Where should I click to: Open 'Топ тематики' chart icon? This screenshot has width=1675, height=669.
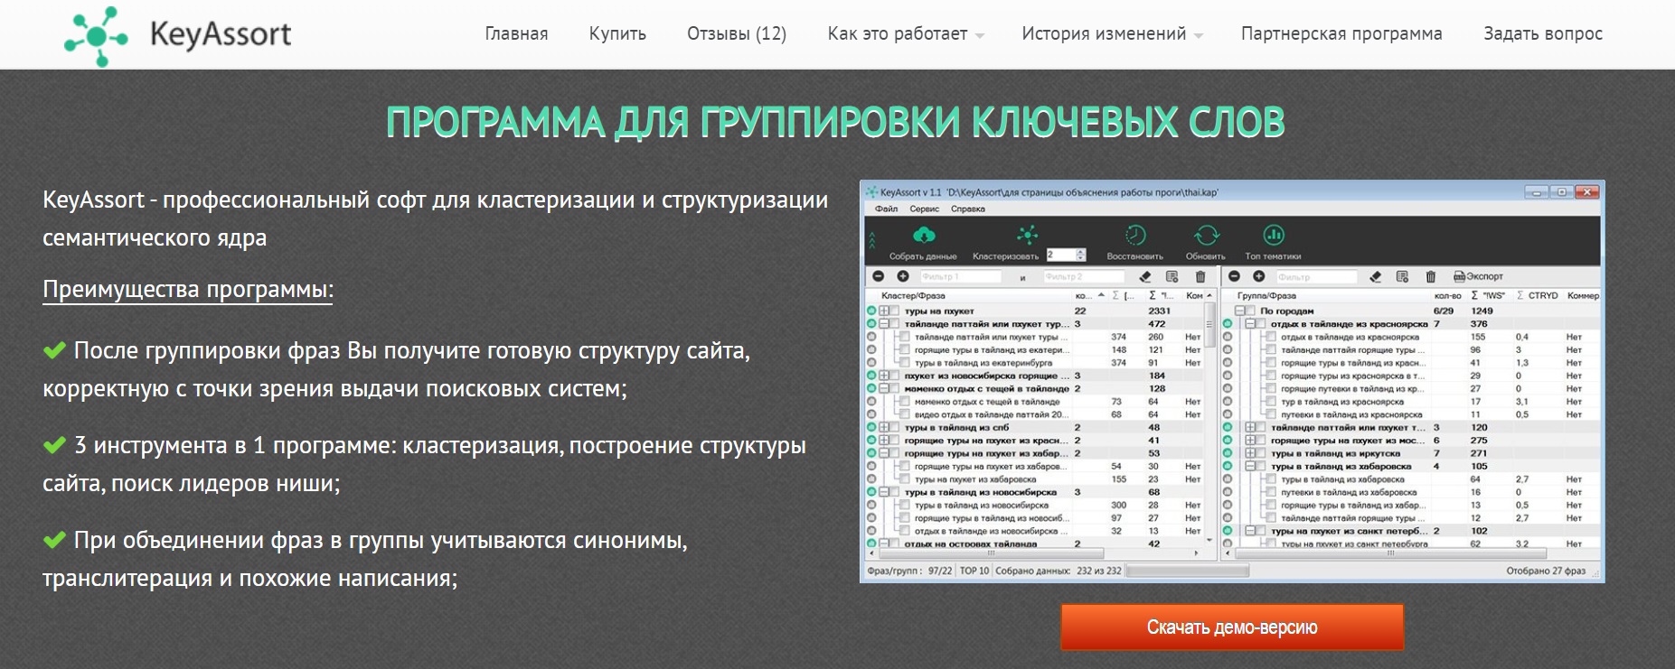point(1273,236)
